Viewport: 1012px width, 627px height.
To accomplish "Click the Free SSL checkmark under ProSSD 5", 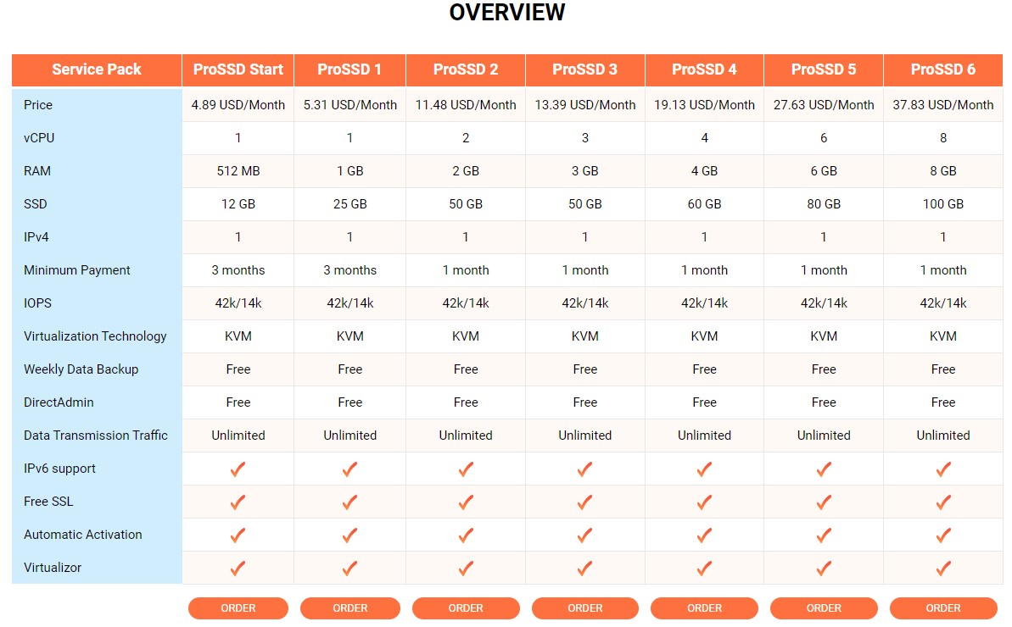I will 824,502.
